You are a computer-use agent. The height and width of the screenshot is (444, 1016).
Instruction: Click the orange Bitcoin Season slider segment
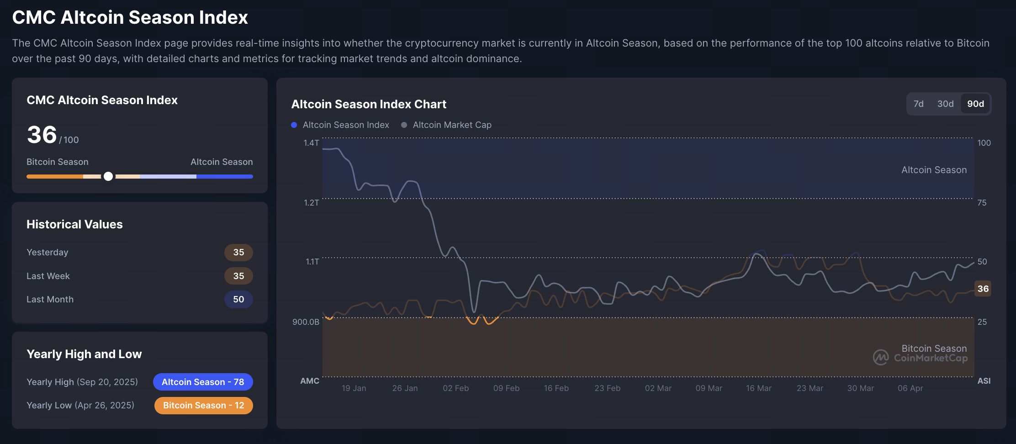55,177
